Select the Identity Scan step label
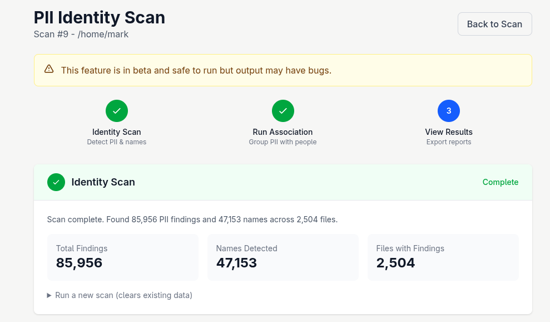 [x=117, y=132]
